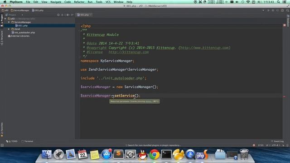Click zf2 breadcrumb in navigation bar
The height and width of the screenshot is (163, 290).
(x=5, y=10)
